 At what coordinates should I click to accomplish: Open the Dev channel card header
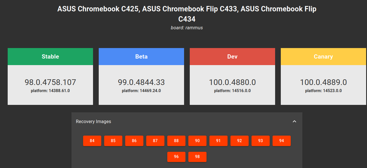[x=232, y=57]
